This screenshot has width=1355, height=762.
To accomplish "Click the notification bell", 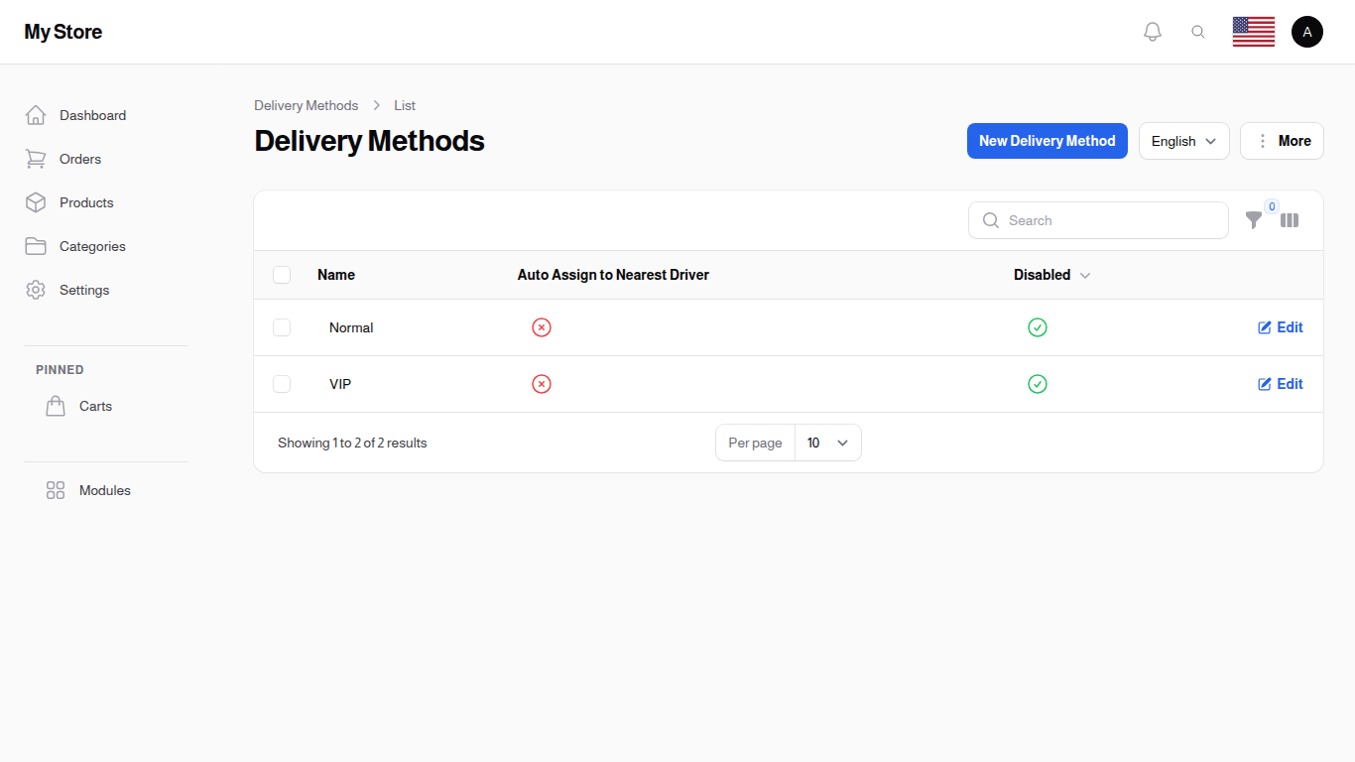I will point(1153,31).
